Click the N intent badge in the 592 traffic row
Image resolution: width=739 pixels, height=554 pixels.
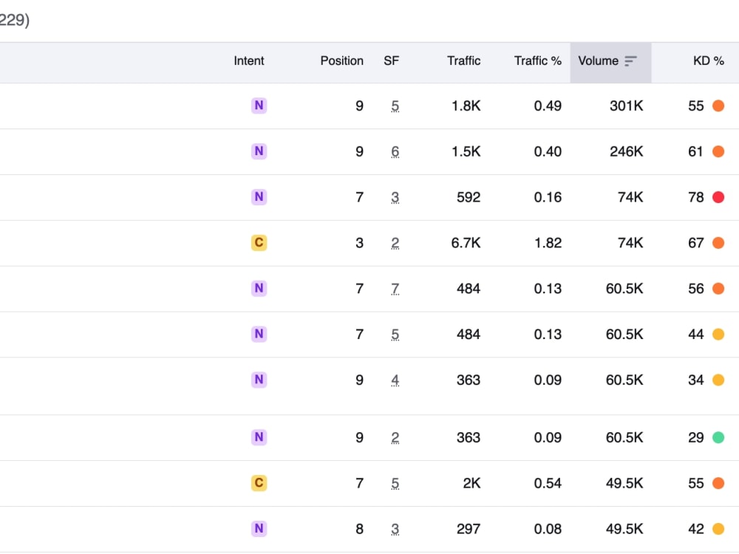(x=259, y=197)
